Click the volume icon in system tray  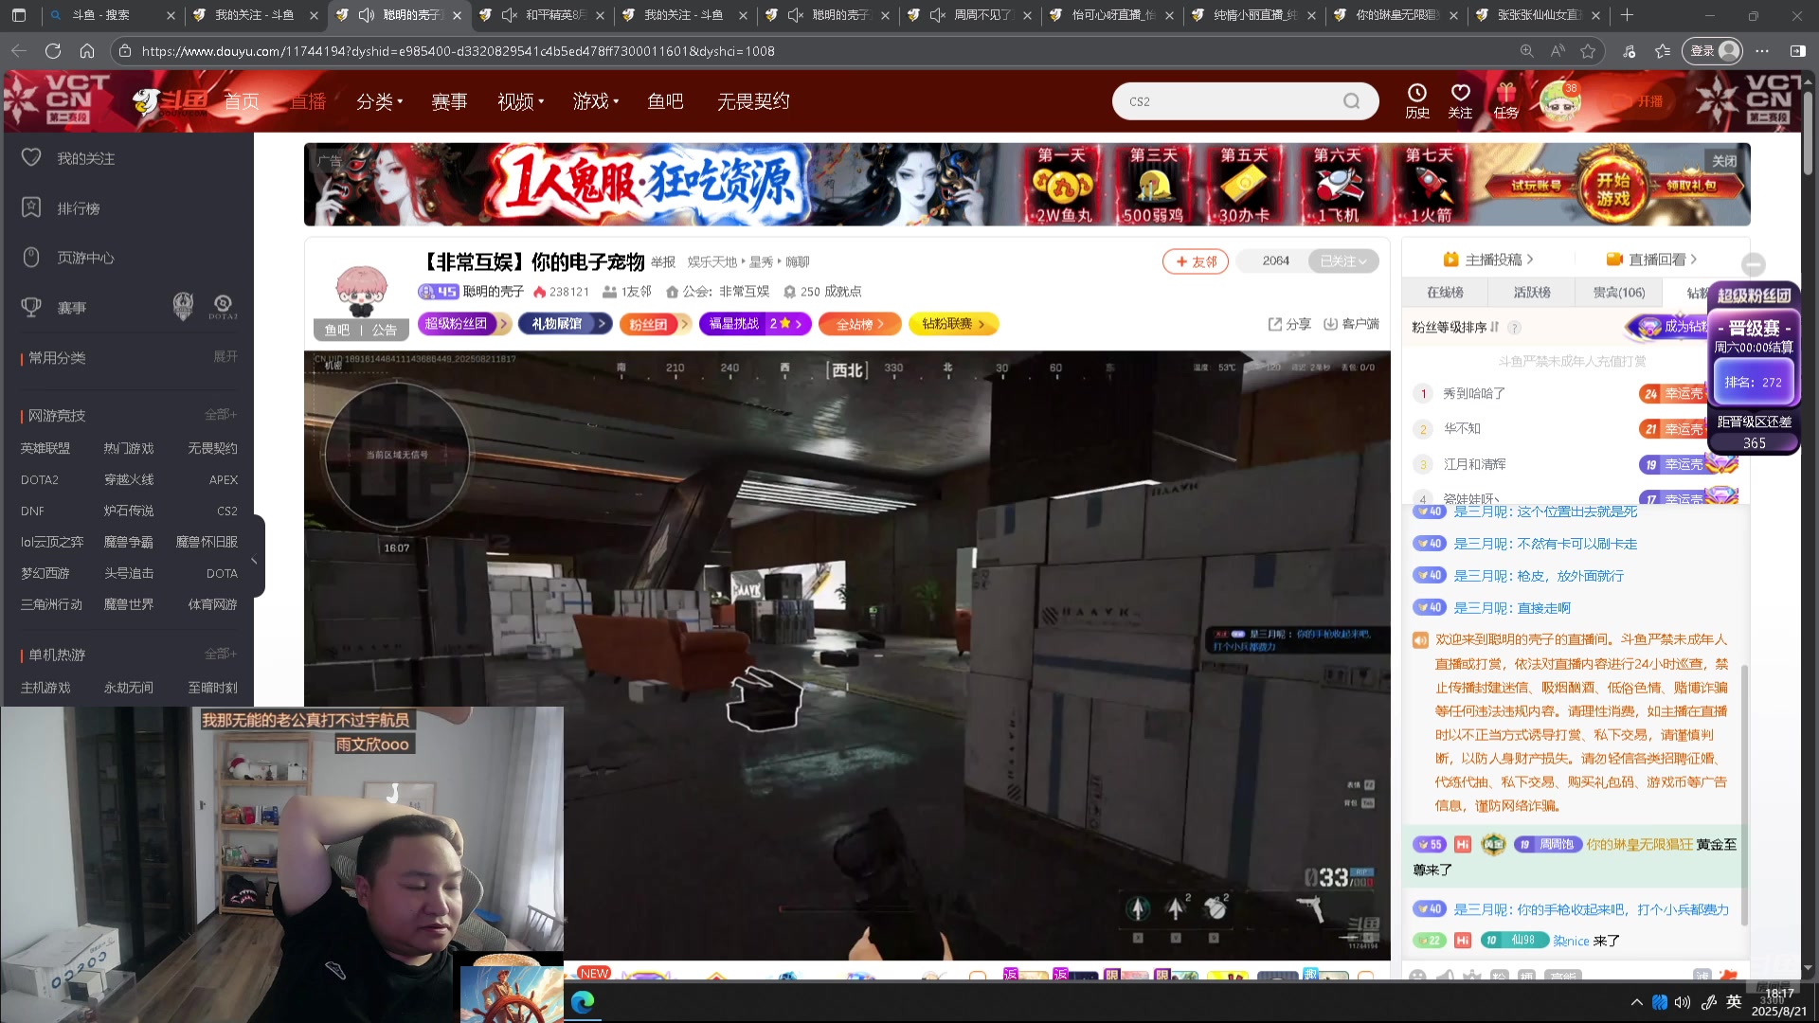1683,1002
